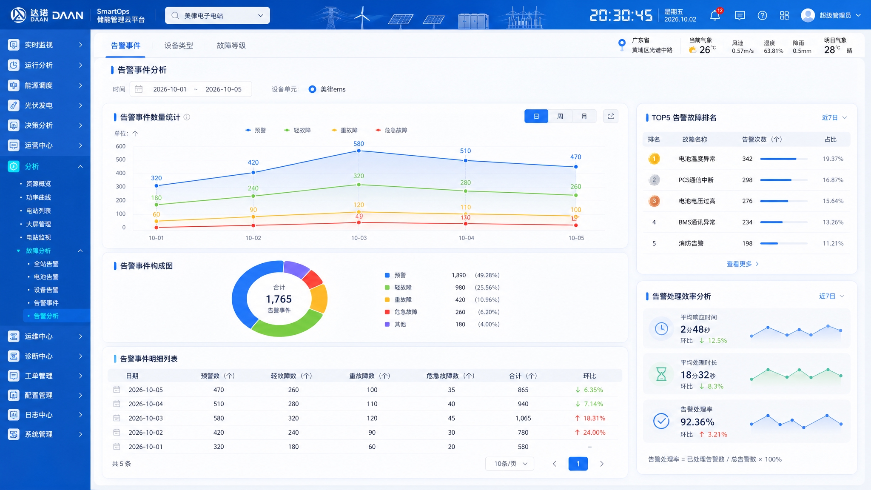Open the 近7日 dropdown in TOP5 告警故障排名

tap(834, 117)
